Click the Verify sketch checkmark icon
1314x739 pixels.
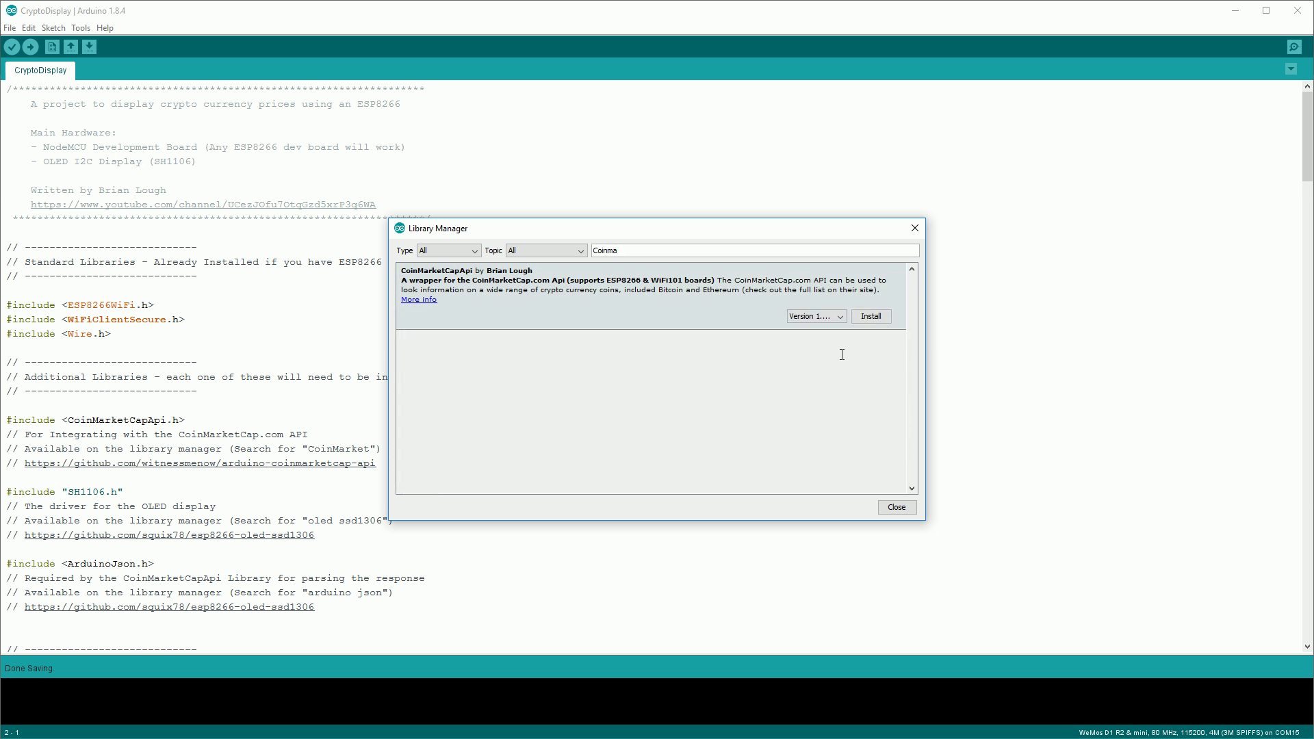click(12, 47)
